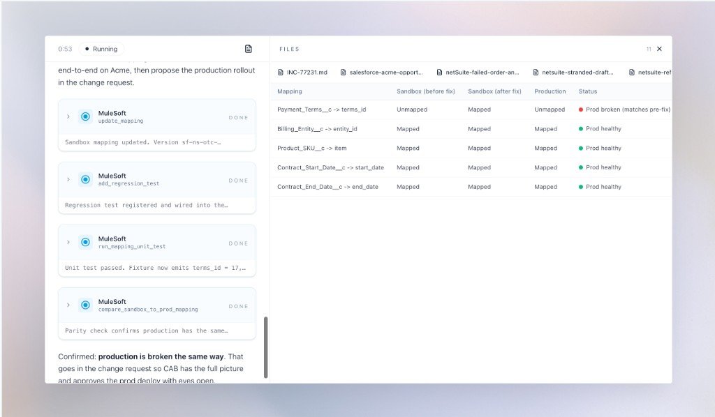Click the Running status pill
This screenshot has height=417, width=715.
(101, 49)
